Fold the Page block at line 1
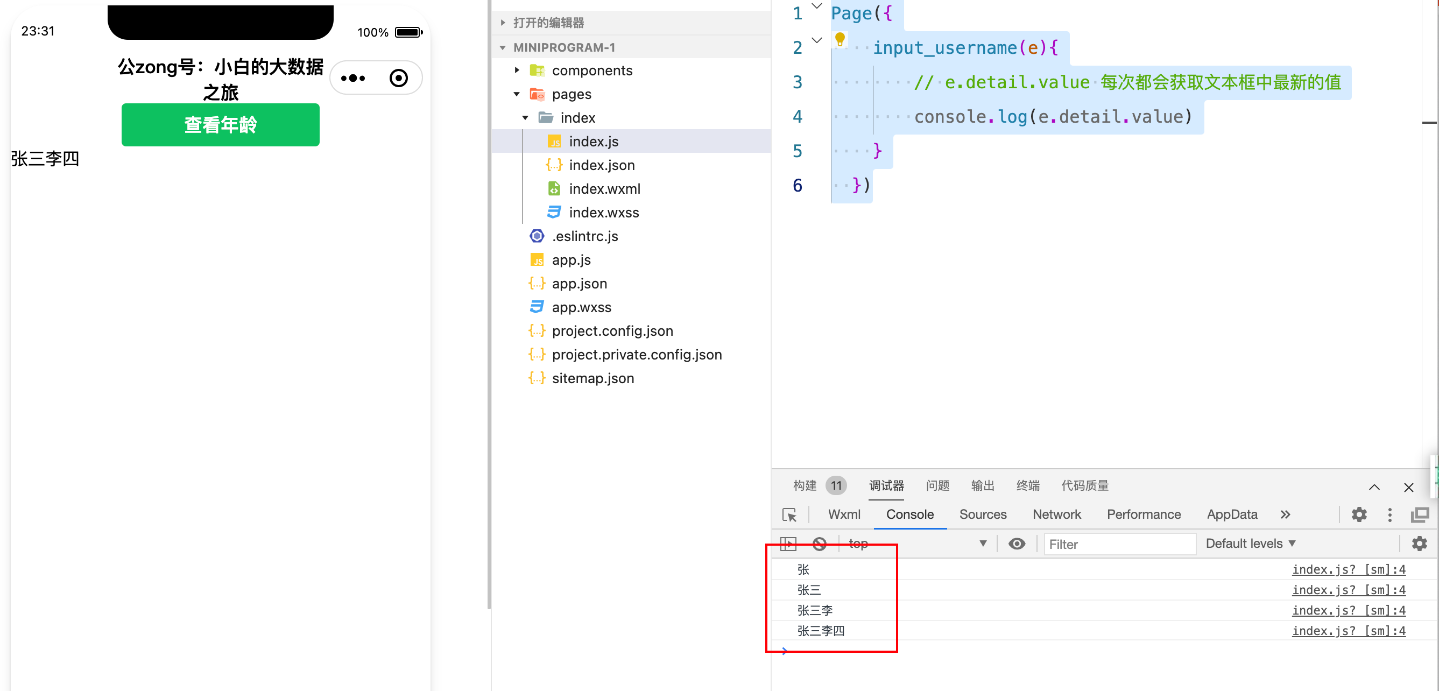The width and height of the screenshot is (1439, 691). pos(817,6)
